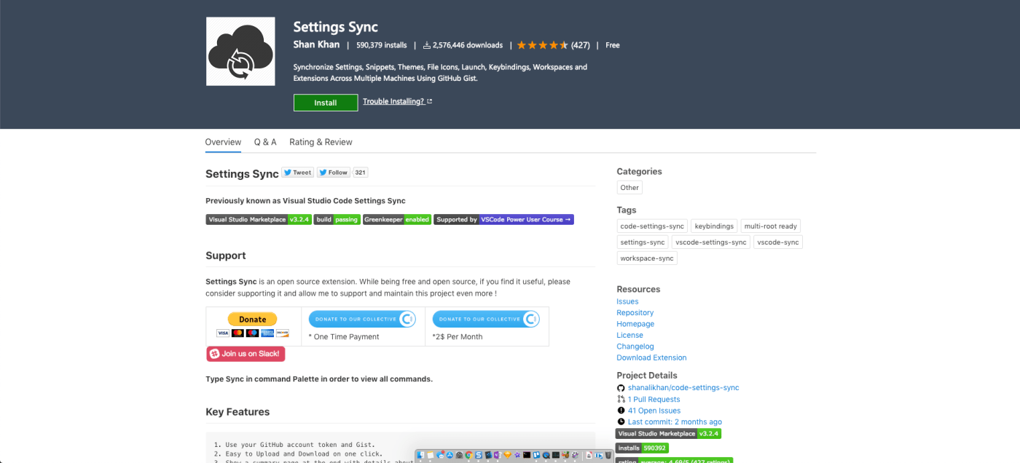Open the Homepage resource link
This screenshot has height=463, width=1020.
coord(635,324)
